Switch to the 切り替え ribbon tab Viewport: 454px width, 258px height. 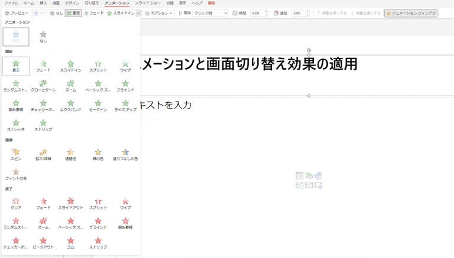click(x=92, y=4)
